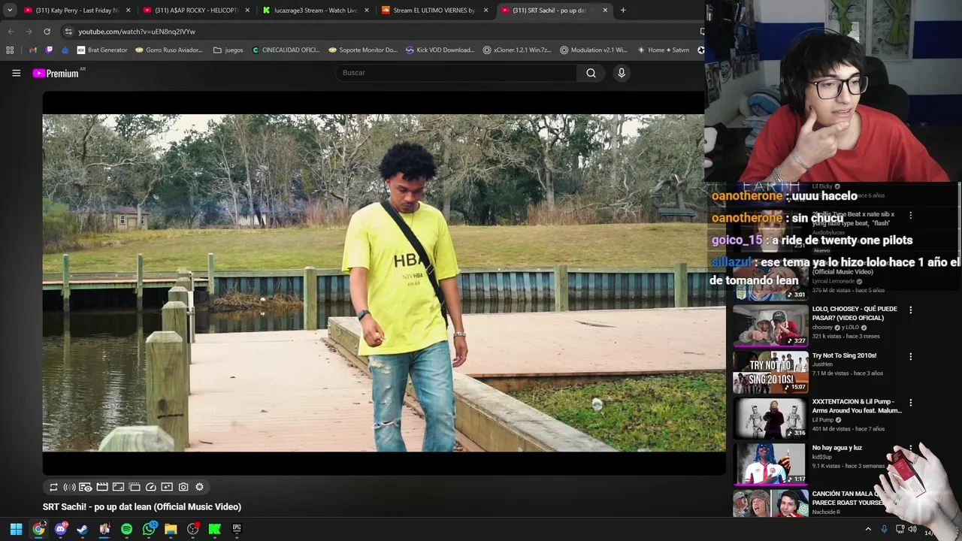Open the site information icon in the address bar

pyautogui.click(x=68, y=32)
